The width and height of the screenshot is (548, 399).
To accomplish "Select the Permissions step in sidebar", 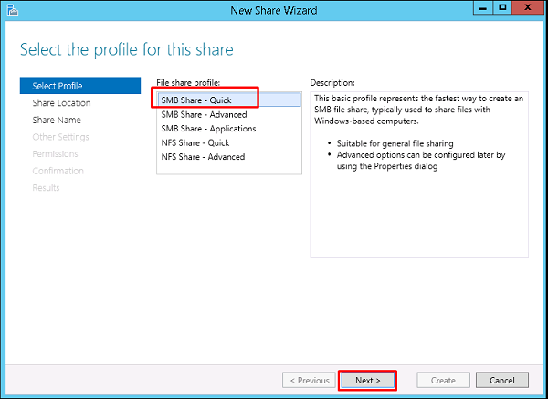I will pyautogui.click(x=55, y=153).
